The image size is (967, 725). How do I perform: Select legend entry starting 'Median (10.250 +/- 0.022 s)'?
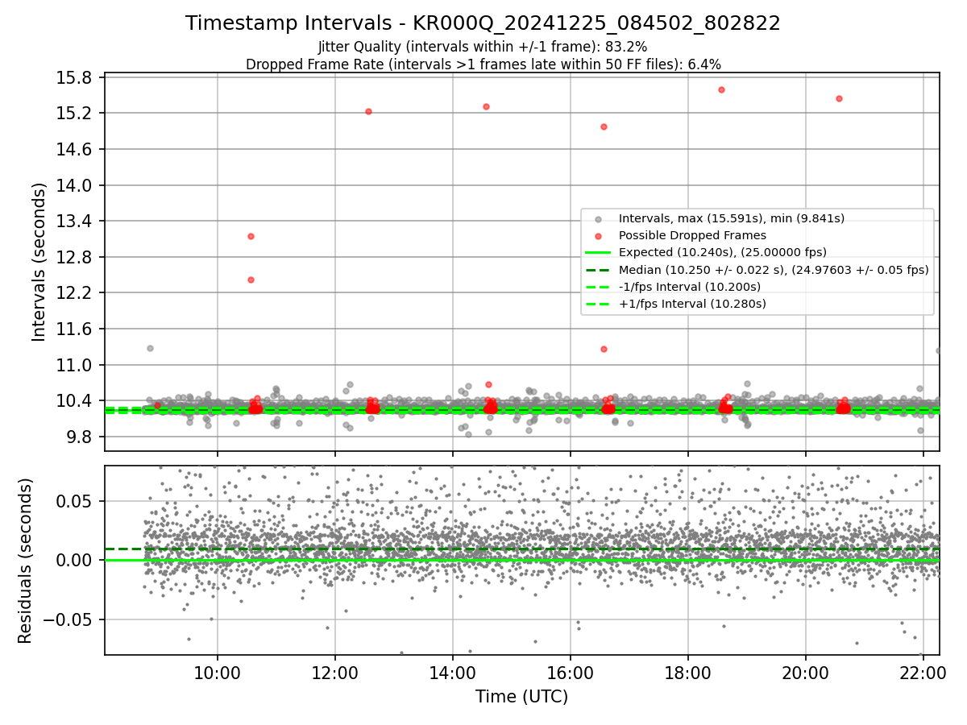coord(773,270)
